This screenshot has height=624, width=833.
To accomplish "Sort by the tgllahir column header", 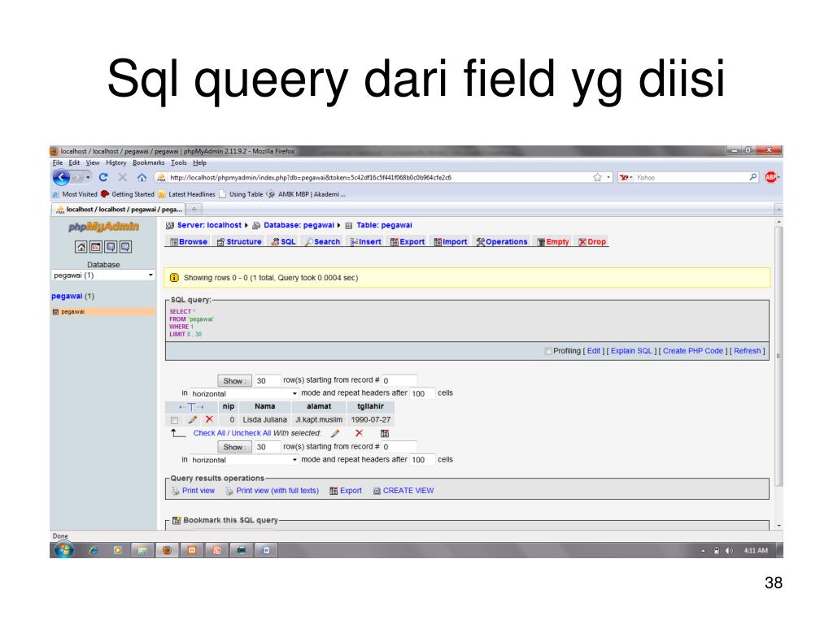I will coord(370,406).
